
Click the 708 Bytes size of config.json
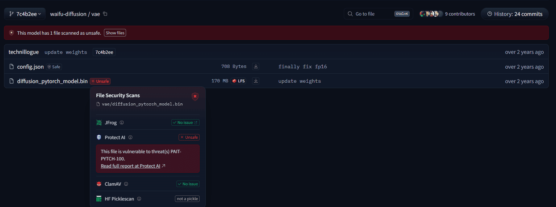234,66
